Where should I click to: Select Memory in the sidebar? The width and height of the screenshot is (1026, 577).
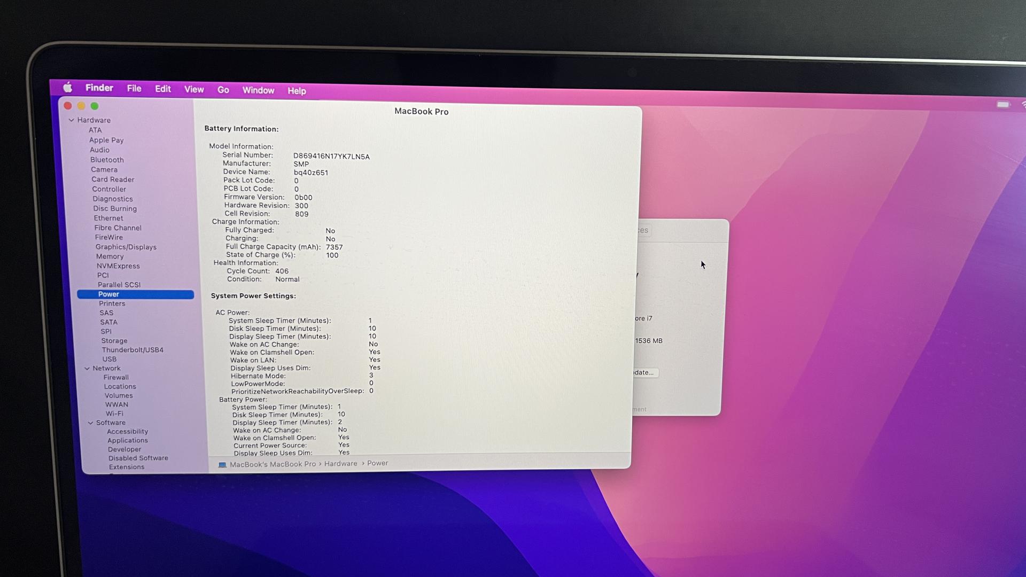tap(110, 256)
